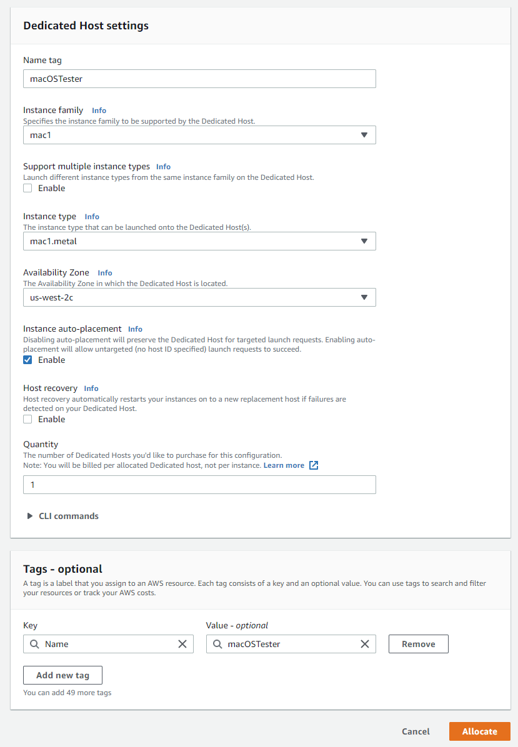Enable the Host recovery checkbox

[x=27, y=419]
